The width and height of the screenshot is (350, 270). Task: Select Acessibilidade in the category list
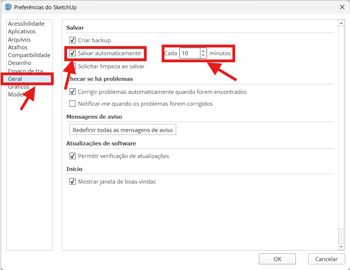coord(26,24)
